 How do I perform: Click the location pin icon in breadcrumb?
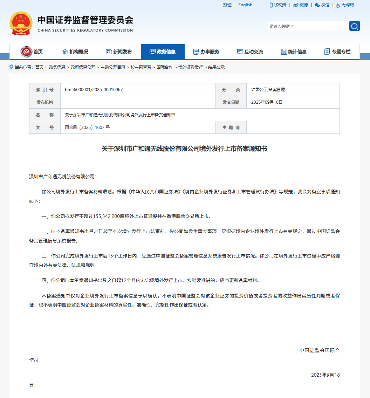(x=12, y=67)
